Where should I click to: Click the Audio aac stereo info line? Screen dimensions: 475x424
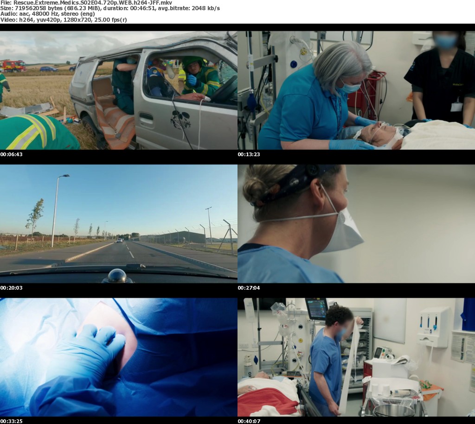pyautogui.click(x=48, y=14)
